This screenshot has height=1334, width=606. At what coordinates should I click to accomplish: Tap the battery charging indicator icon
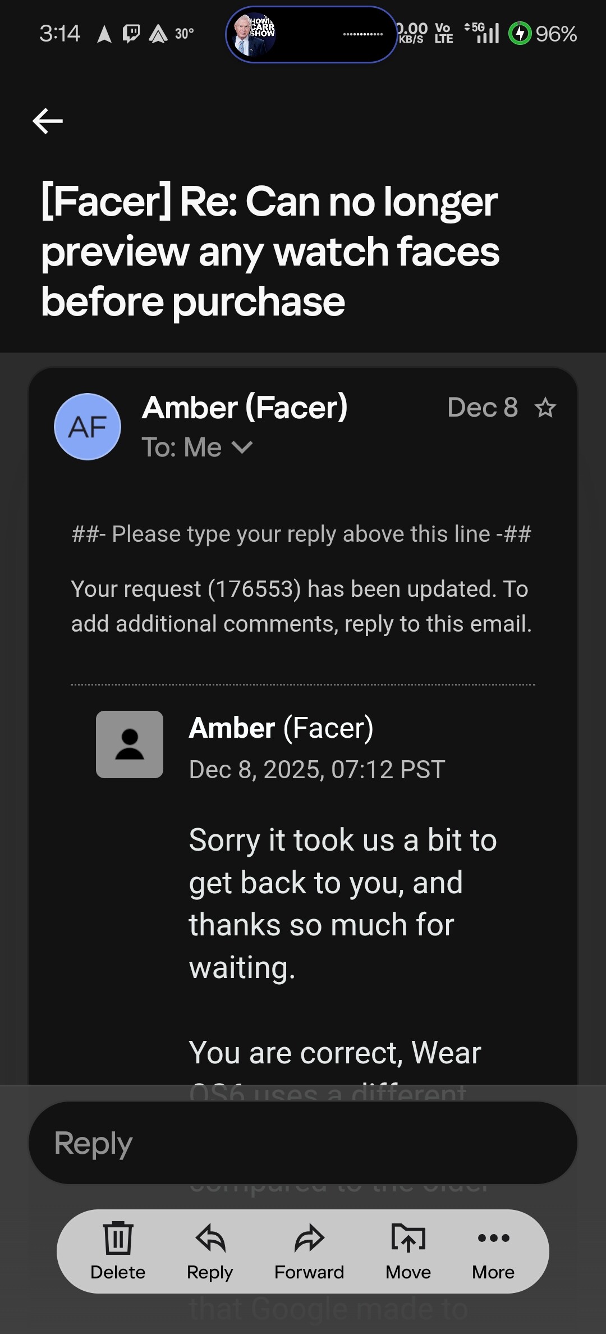pos(520,34)
